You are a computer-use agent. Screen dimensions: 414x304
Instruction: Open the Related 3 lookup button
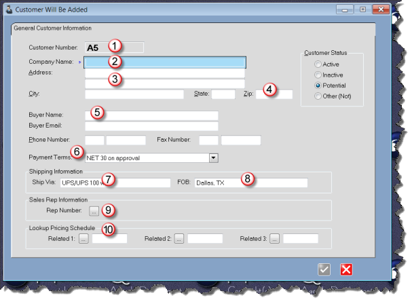275,239
